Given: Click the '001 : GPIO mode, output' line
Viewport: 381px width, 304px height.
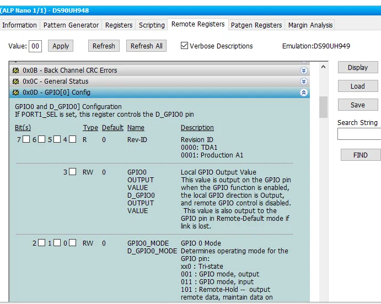Looking at the screenshot, I should pos(220,274).
